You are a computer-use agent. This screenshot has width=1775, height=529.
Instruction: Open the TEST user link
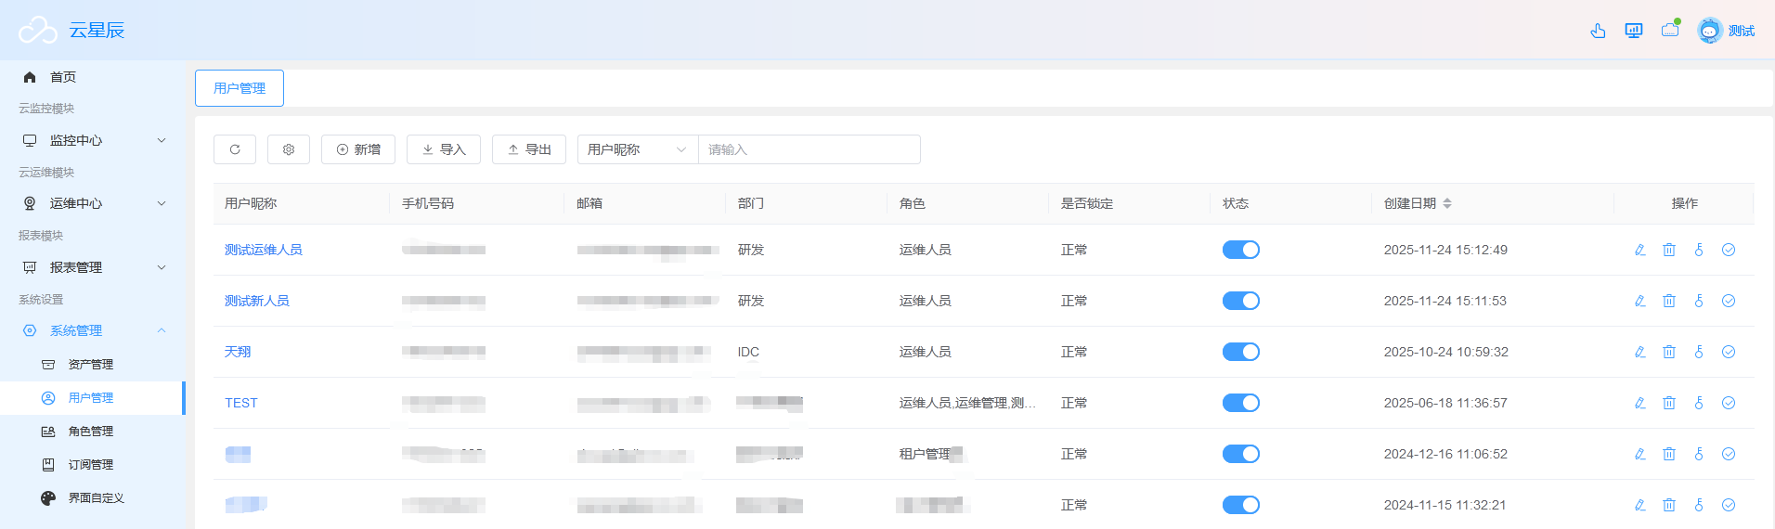(241, 403)
